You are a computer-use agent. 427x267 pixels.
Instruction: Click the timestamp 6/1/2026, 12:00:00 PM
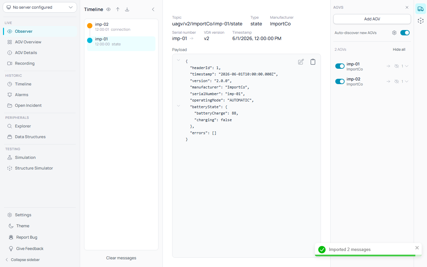pos(257,38)
